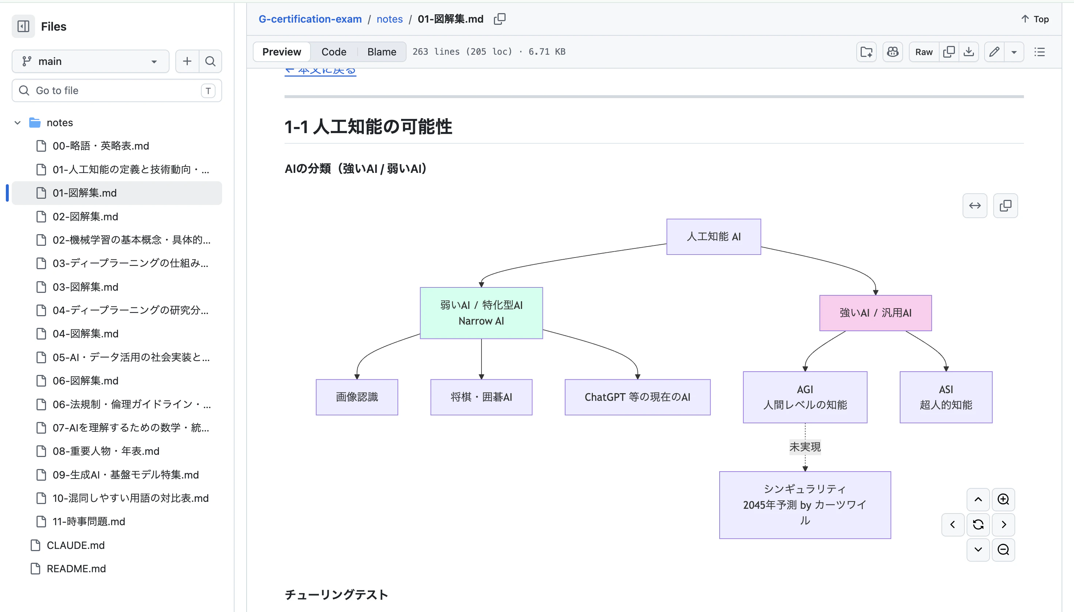Open 04-図解集.md file
1074x612 pixels.
pyautogui.click(x=117, y=334)
